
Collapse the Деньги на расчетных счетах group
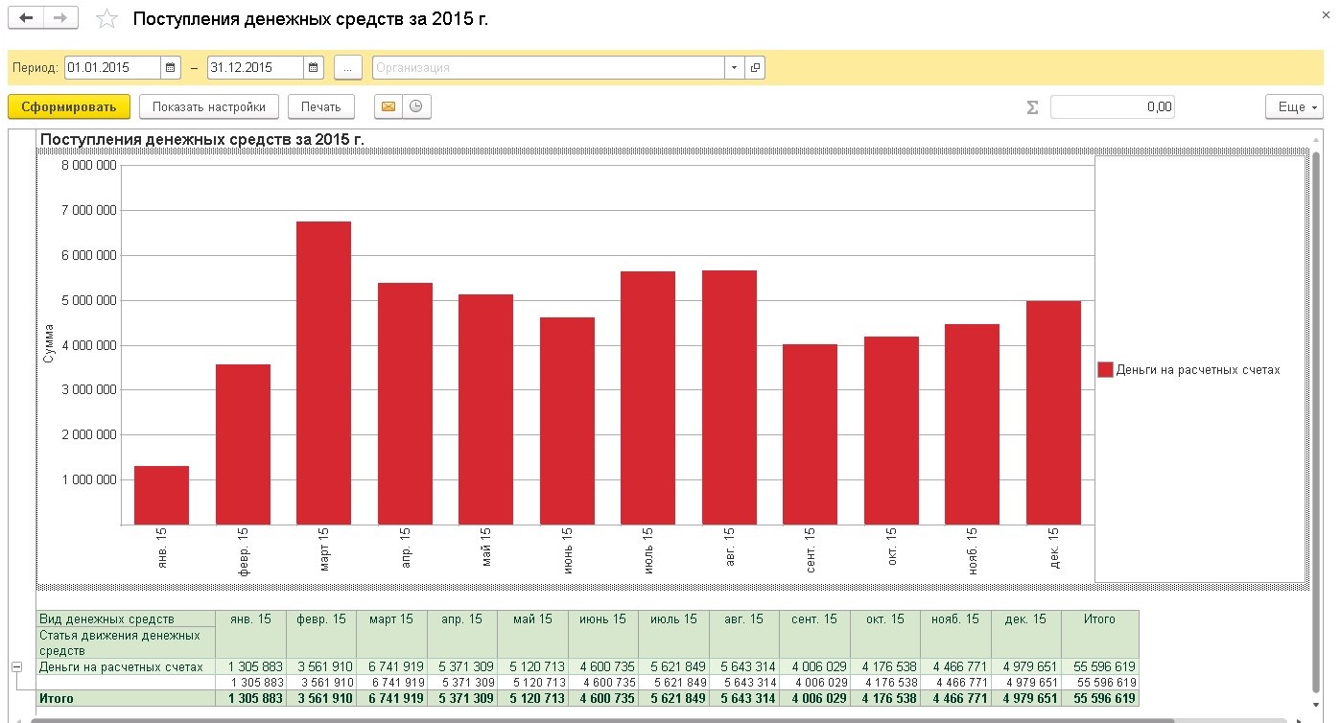pos(16,666)
